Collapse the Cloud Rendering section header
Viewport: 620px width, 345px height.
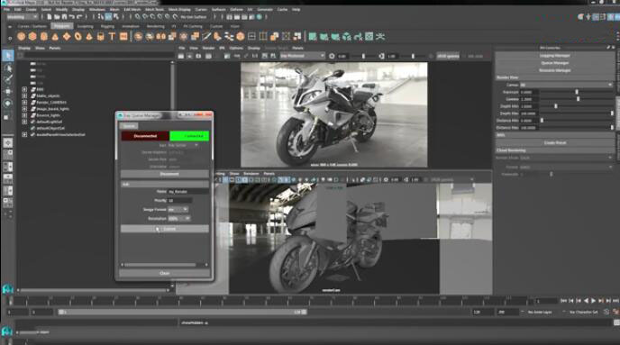tap(554, 150)
